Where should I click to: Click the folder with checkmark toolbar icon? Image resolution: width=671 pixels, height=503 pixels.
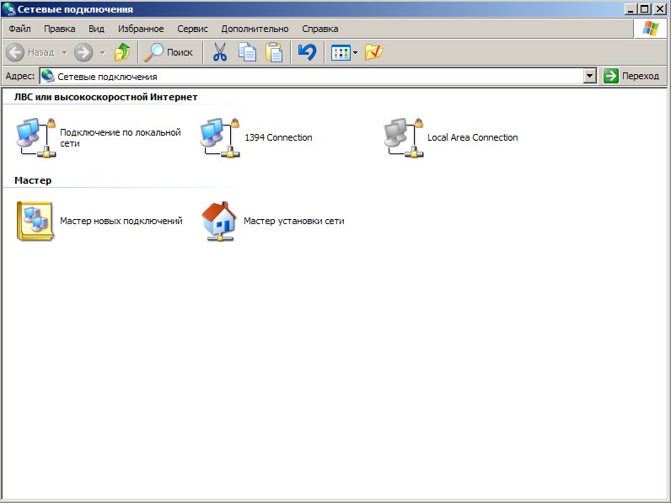373,52
